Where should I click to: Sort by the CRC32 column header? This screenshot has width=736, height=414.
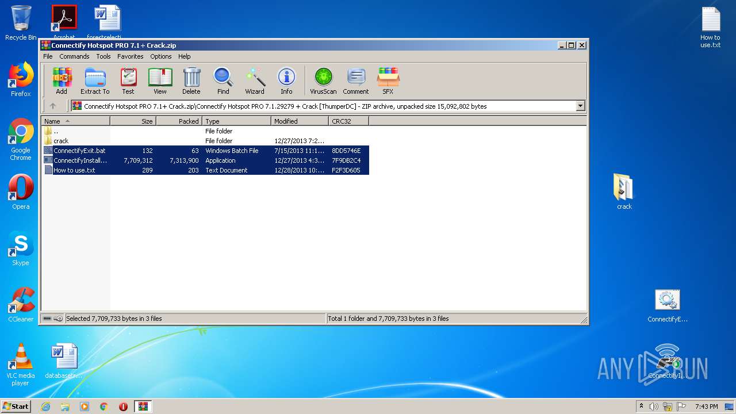pos(348,121)
